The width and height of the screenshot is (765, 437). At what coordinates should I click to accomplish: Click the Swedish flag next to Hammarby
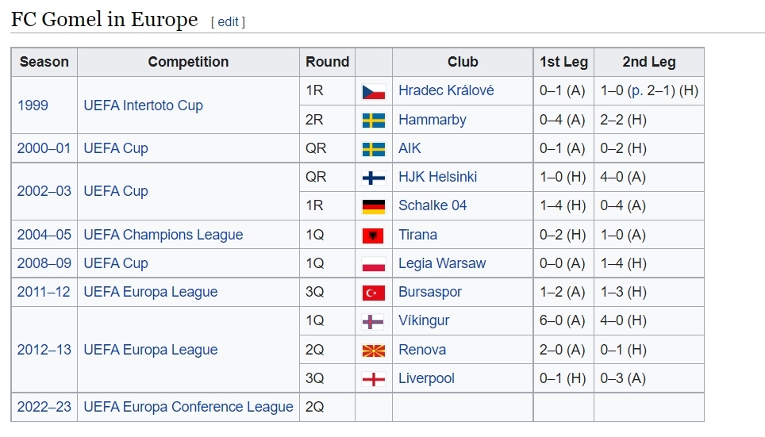tap(374, 120)
